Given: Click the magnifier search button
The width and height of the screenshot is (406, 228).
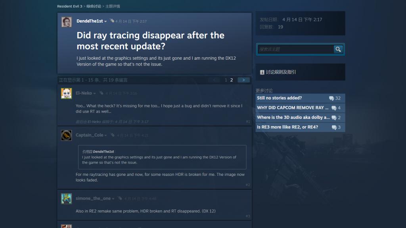Looking at the screenshot, I should click(x=338, y=49).
